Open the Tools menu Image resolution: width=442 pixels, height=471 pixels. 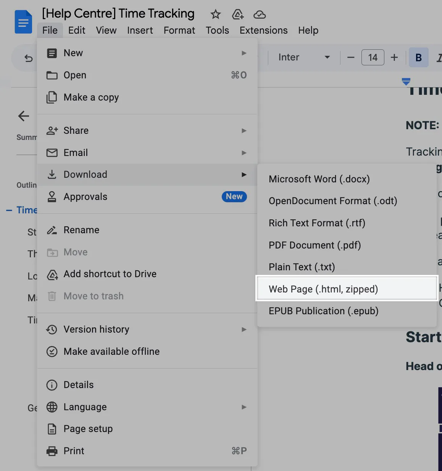tap(217, 30)
